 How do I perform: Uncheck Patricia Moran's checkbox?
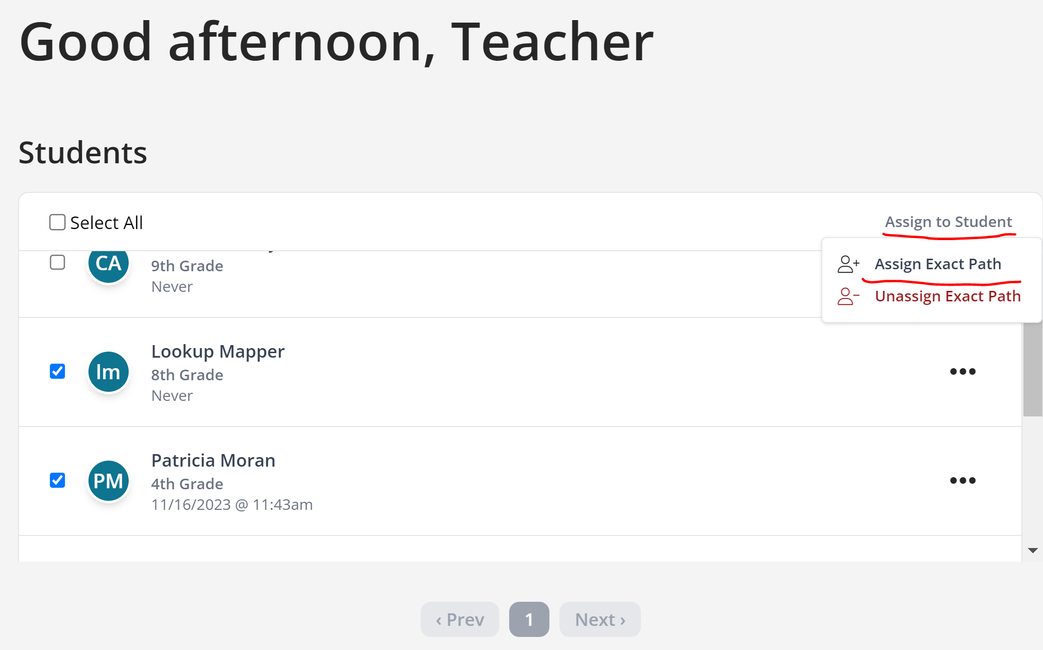pyautogui.click(x=57, y=480)
